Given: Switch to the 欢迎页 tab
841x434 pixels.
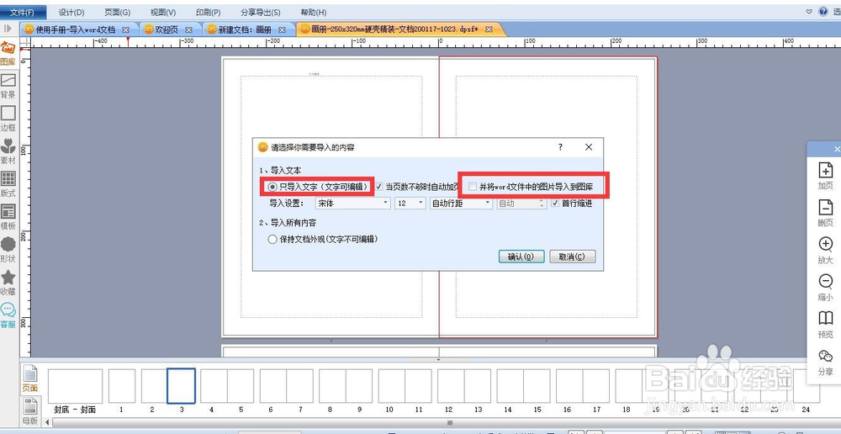Looking at the screenshot, I should tap(167, 30).
